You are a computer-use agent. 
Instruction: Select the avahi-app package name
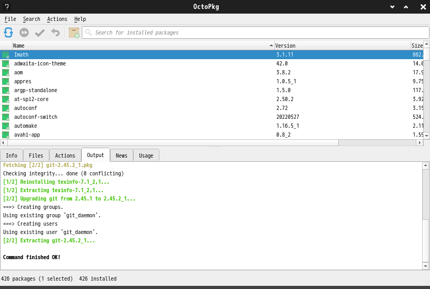point(27,135)
